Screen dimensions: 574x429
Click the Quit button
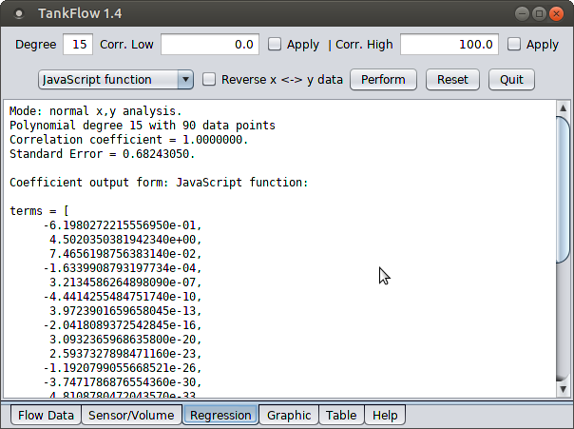(x=511, y=80)
